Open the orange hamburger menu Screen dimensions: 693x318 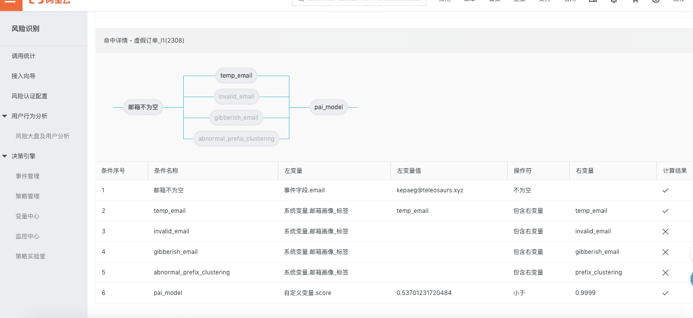pyautogui.click(x=11, y=3)
